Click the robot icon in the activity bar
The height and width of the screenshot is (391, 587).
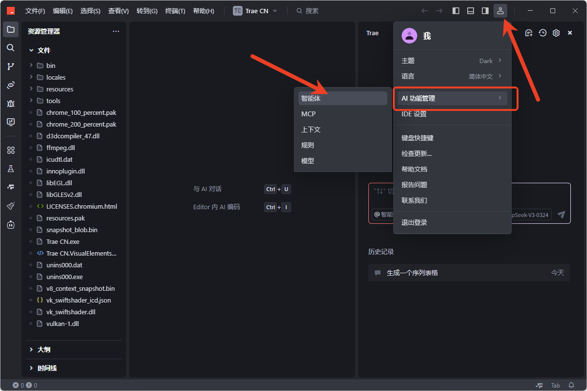(11, 224)
